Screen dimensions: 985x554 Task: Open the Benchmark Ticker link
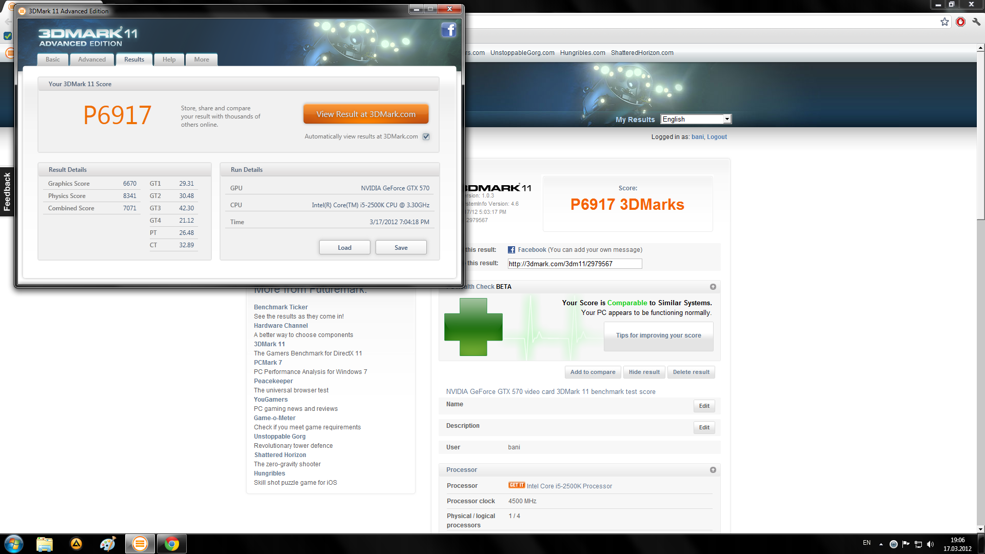281,307
